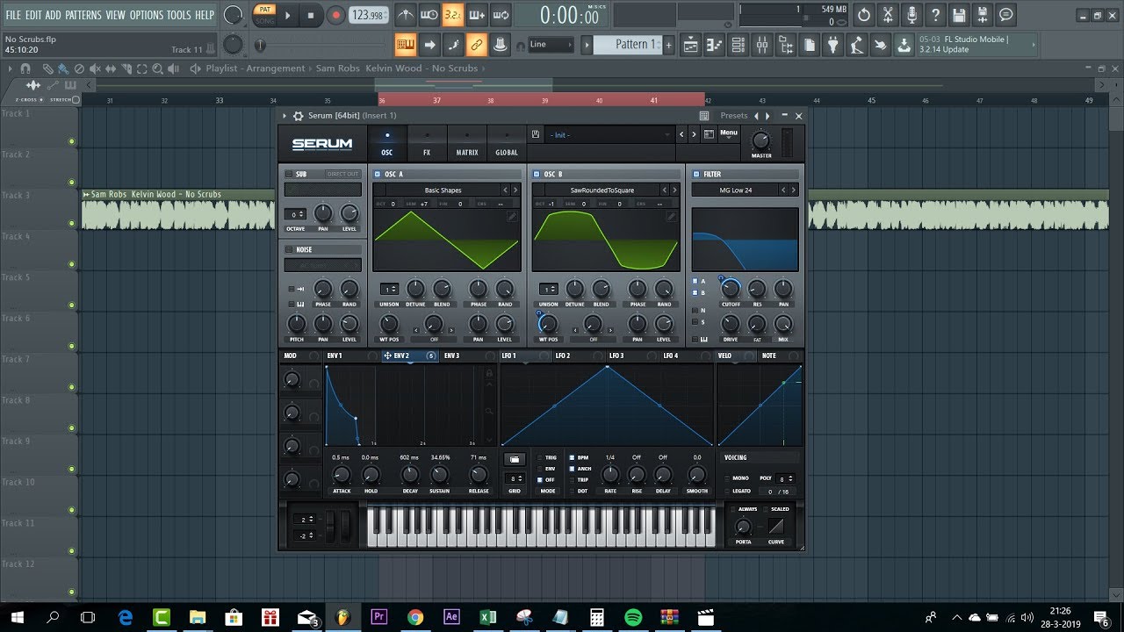Viewport: 1124px width, 632px height.
Task: Enable MONO voicing checkbox
Action: tap(727, 478)
